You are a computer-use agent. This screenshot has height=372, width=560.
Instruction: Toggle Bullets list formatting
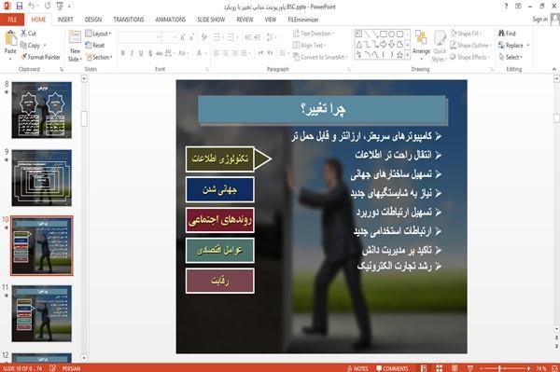217,37
